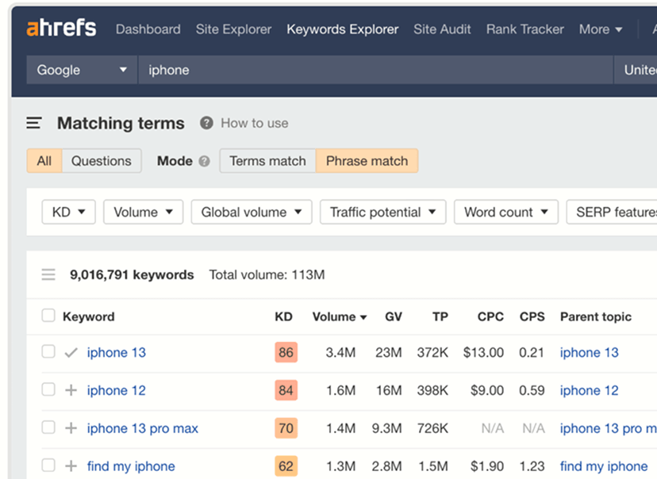Tick the select-all checkbox in Keyword header
The height and width of the screenshot is (479, 657).
click(x=48, y=316)
